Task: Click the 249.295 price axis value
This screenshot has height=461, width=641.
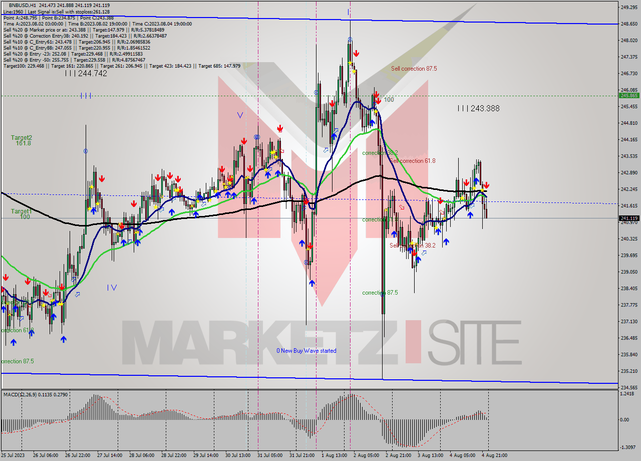Action: [628, 7]
